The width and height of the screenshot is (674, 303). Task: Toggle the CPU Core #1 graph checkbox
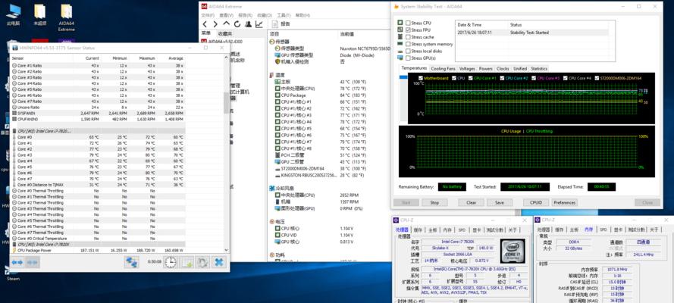point(471,78)
